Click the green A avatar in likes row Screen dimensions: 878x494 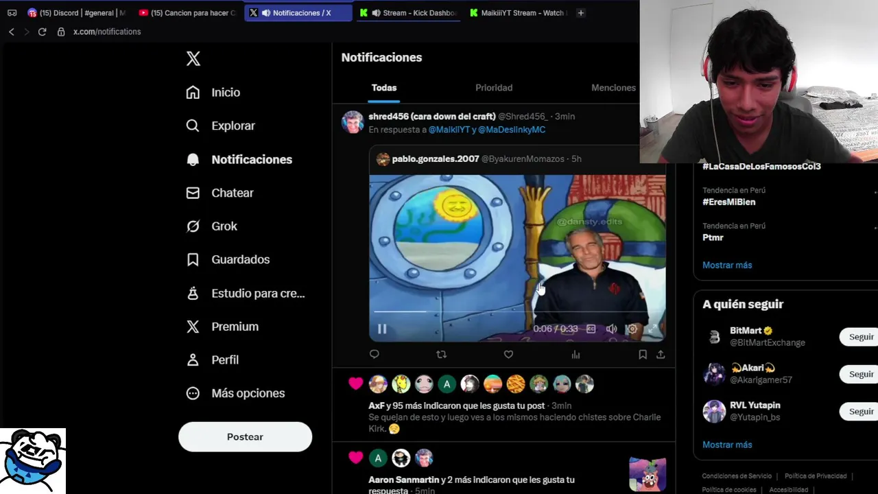(447, 384)
